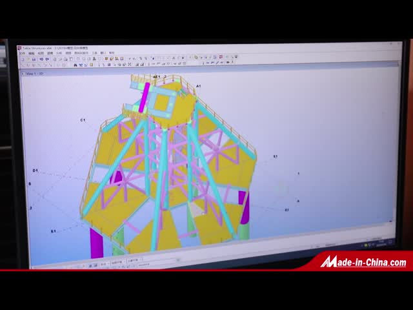Select the C1 grid label in the view
This screenshot has height=310, width=413.
coord(83,120)
